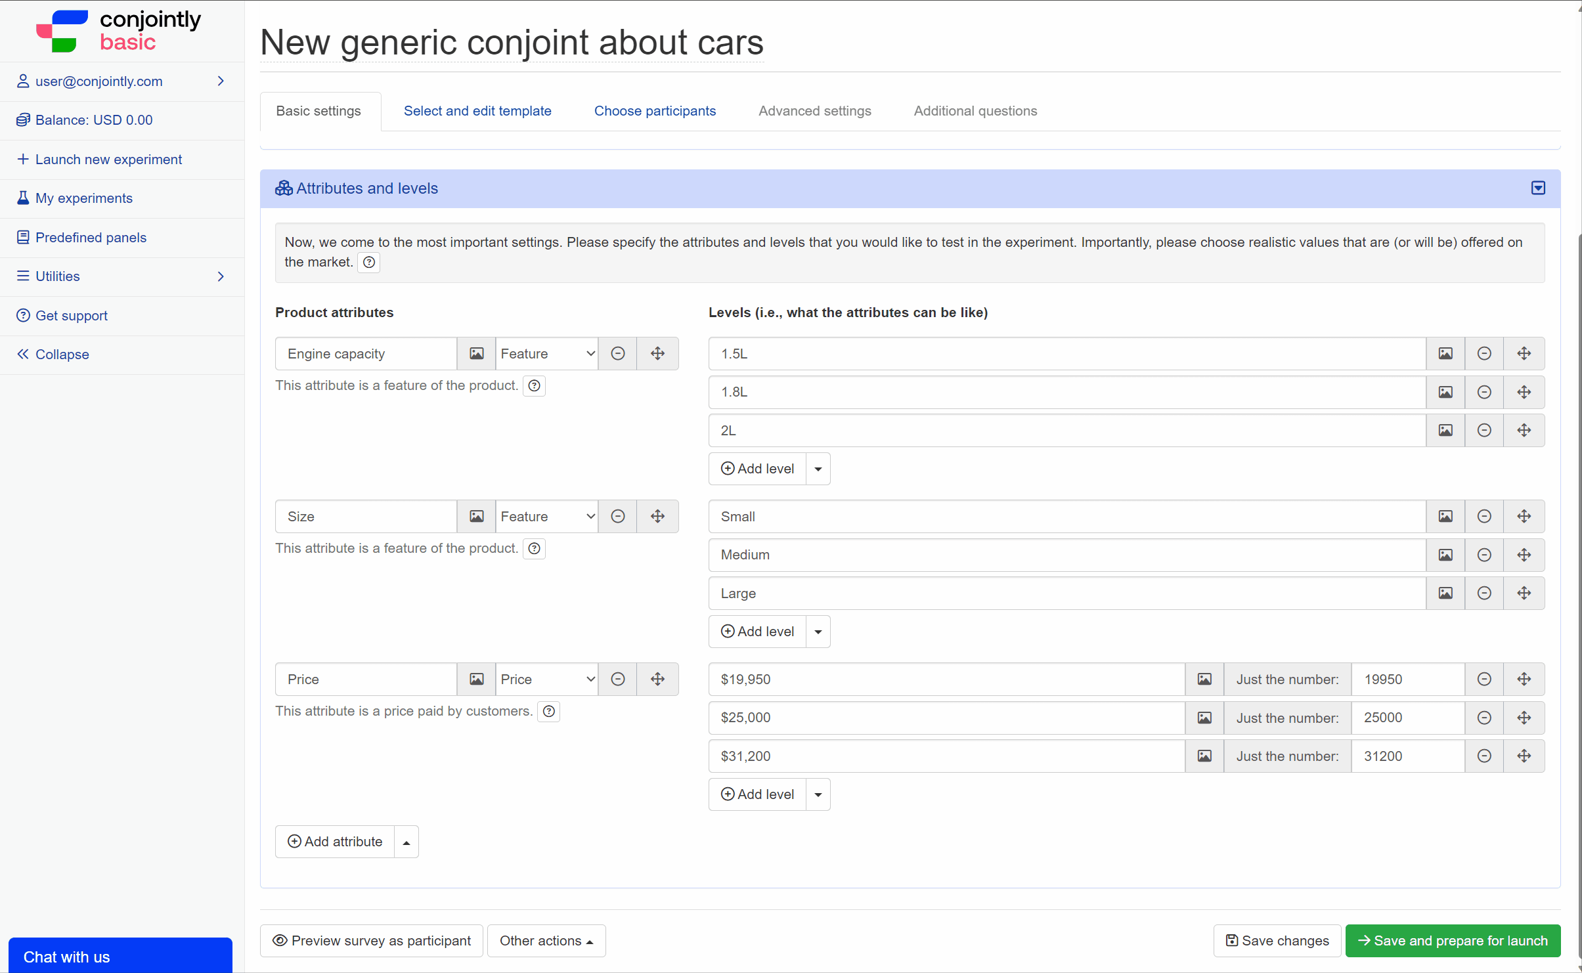This screenshot has width=1582, height=973.
Task: Click image icon for the Small level
Action: pos(1445,517)
